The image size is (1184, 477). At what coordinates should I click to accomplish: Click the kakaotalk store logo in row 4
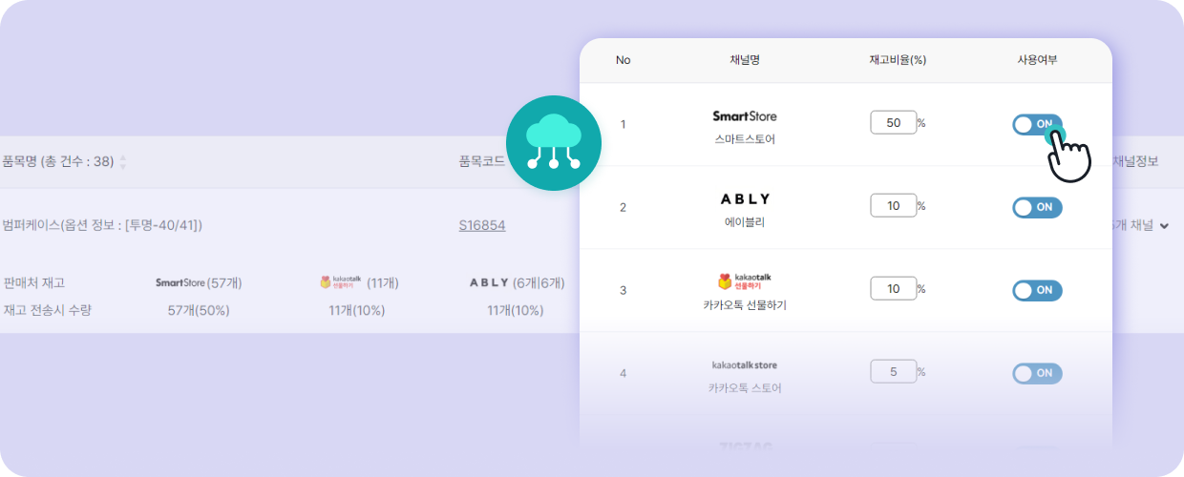pos(745,364)
